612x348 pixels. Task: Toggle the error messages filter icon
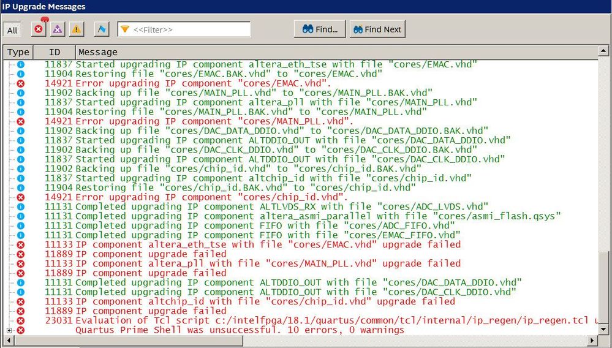coord(39,29)
